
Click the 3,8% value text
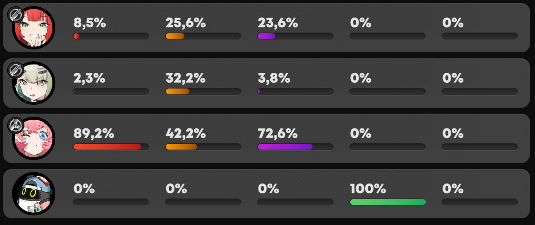click(274, 78)
